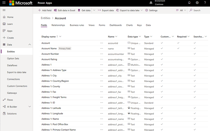Switch to the Views tab
Image resolution: width=210 pixels, height=131 pixels.
pos(91,25)
